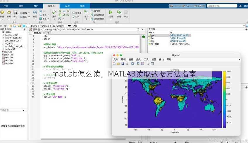Insert a Section Break (分节符)
248x143 pixels.
tap(96, 11)
